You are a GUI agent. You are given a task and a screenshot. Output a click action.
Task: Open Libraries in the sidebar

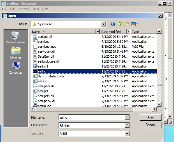(x=16, y=53)
